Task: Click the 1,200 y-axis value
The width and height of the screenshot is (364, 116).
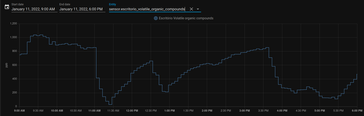Action: pyautogui.click(x=13, y=24)
